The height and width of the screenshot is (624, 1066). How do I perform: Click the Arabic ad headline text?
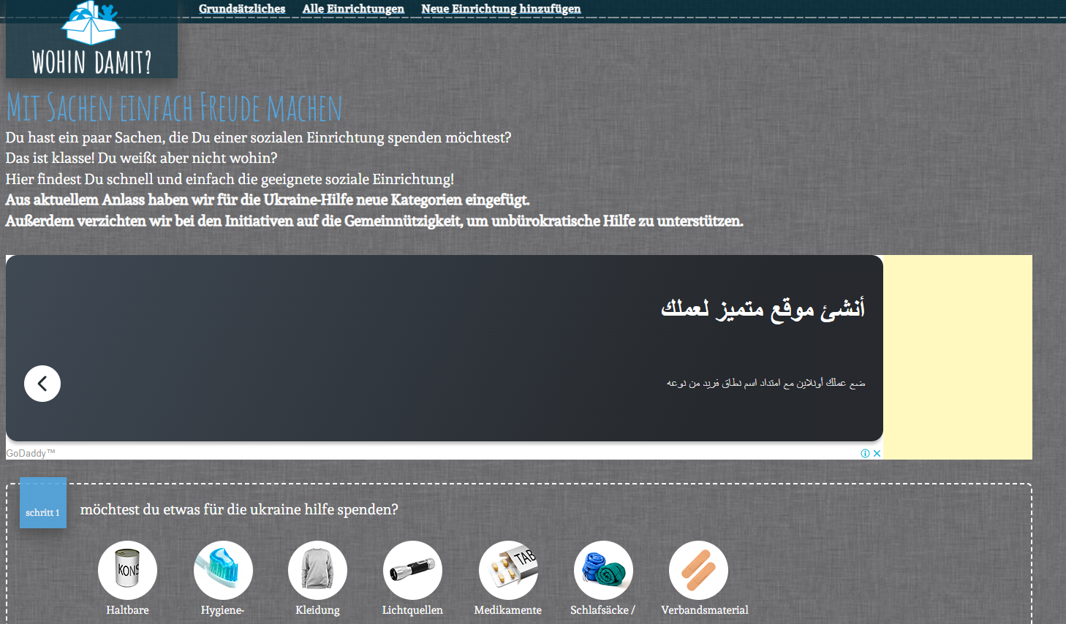[x=763, y=308]
